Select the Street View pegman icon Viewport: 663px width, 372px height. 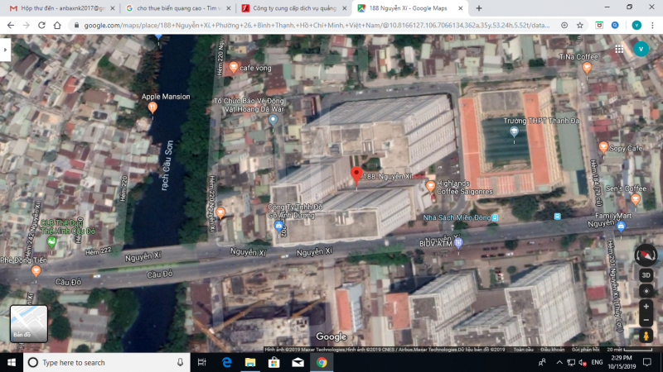(x=646, y=336)
